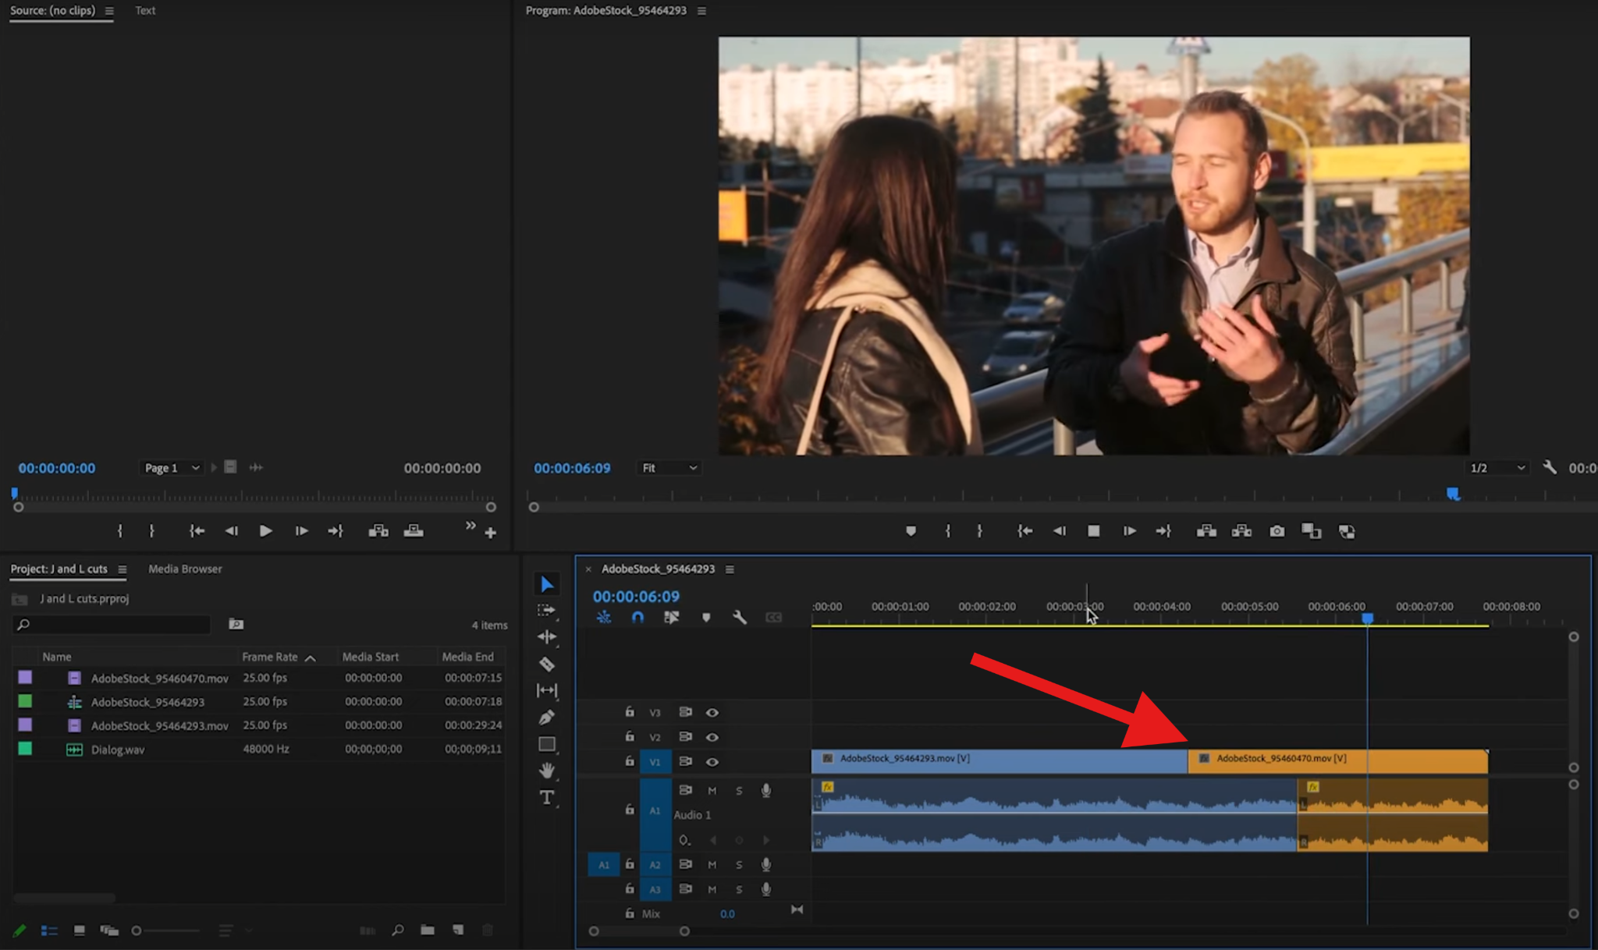Switch to Text tab in Source panel

[x=145, y=10]
